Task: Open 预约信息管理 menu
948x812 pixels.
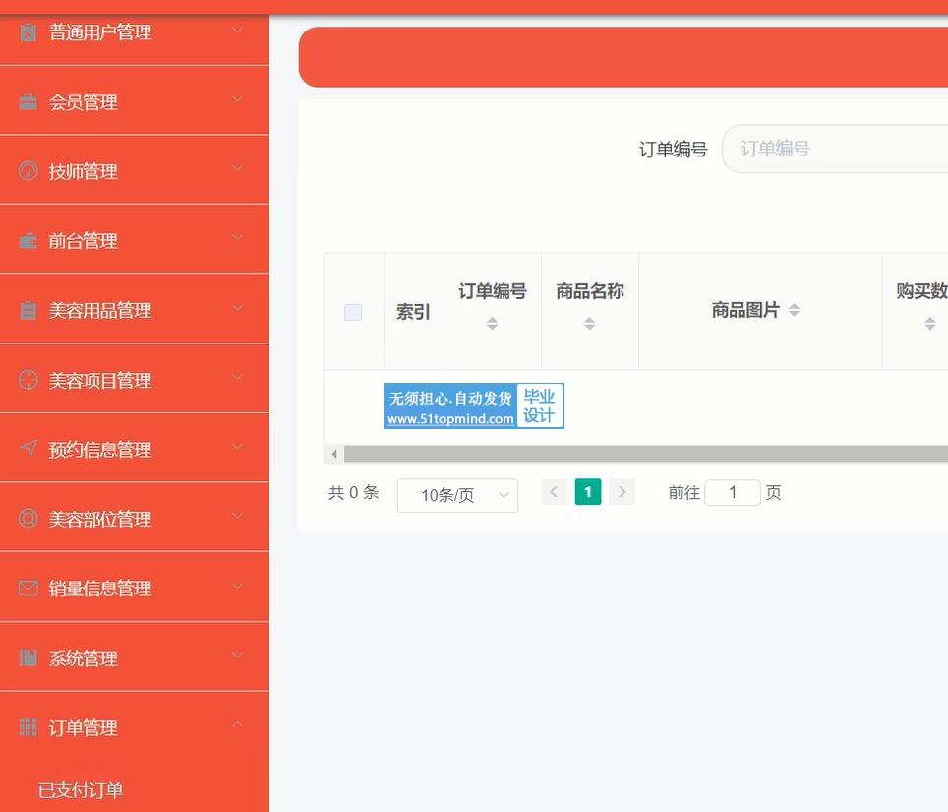Action: coord(134,448)
